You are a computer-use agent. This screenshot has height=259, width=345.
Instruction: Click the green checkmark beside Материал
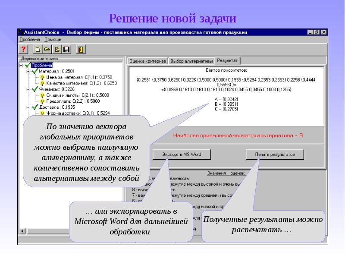tap(35, 71)
